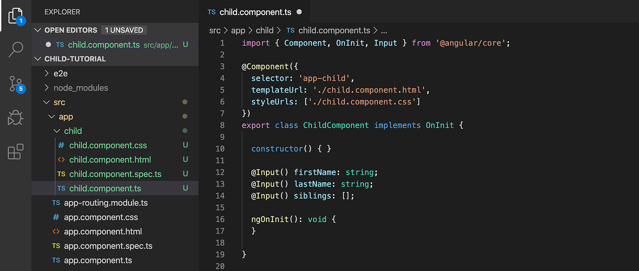This screenshot has width=639, height=271.
Task: Click the breadcrumb ellipsis symbol entry
Action: [384, 31]
